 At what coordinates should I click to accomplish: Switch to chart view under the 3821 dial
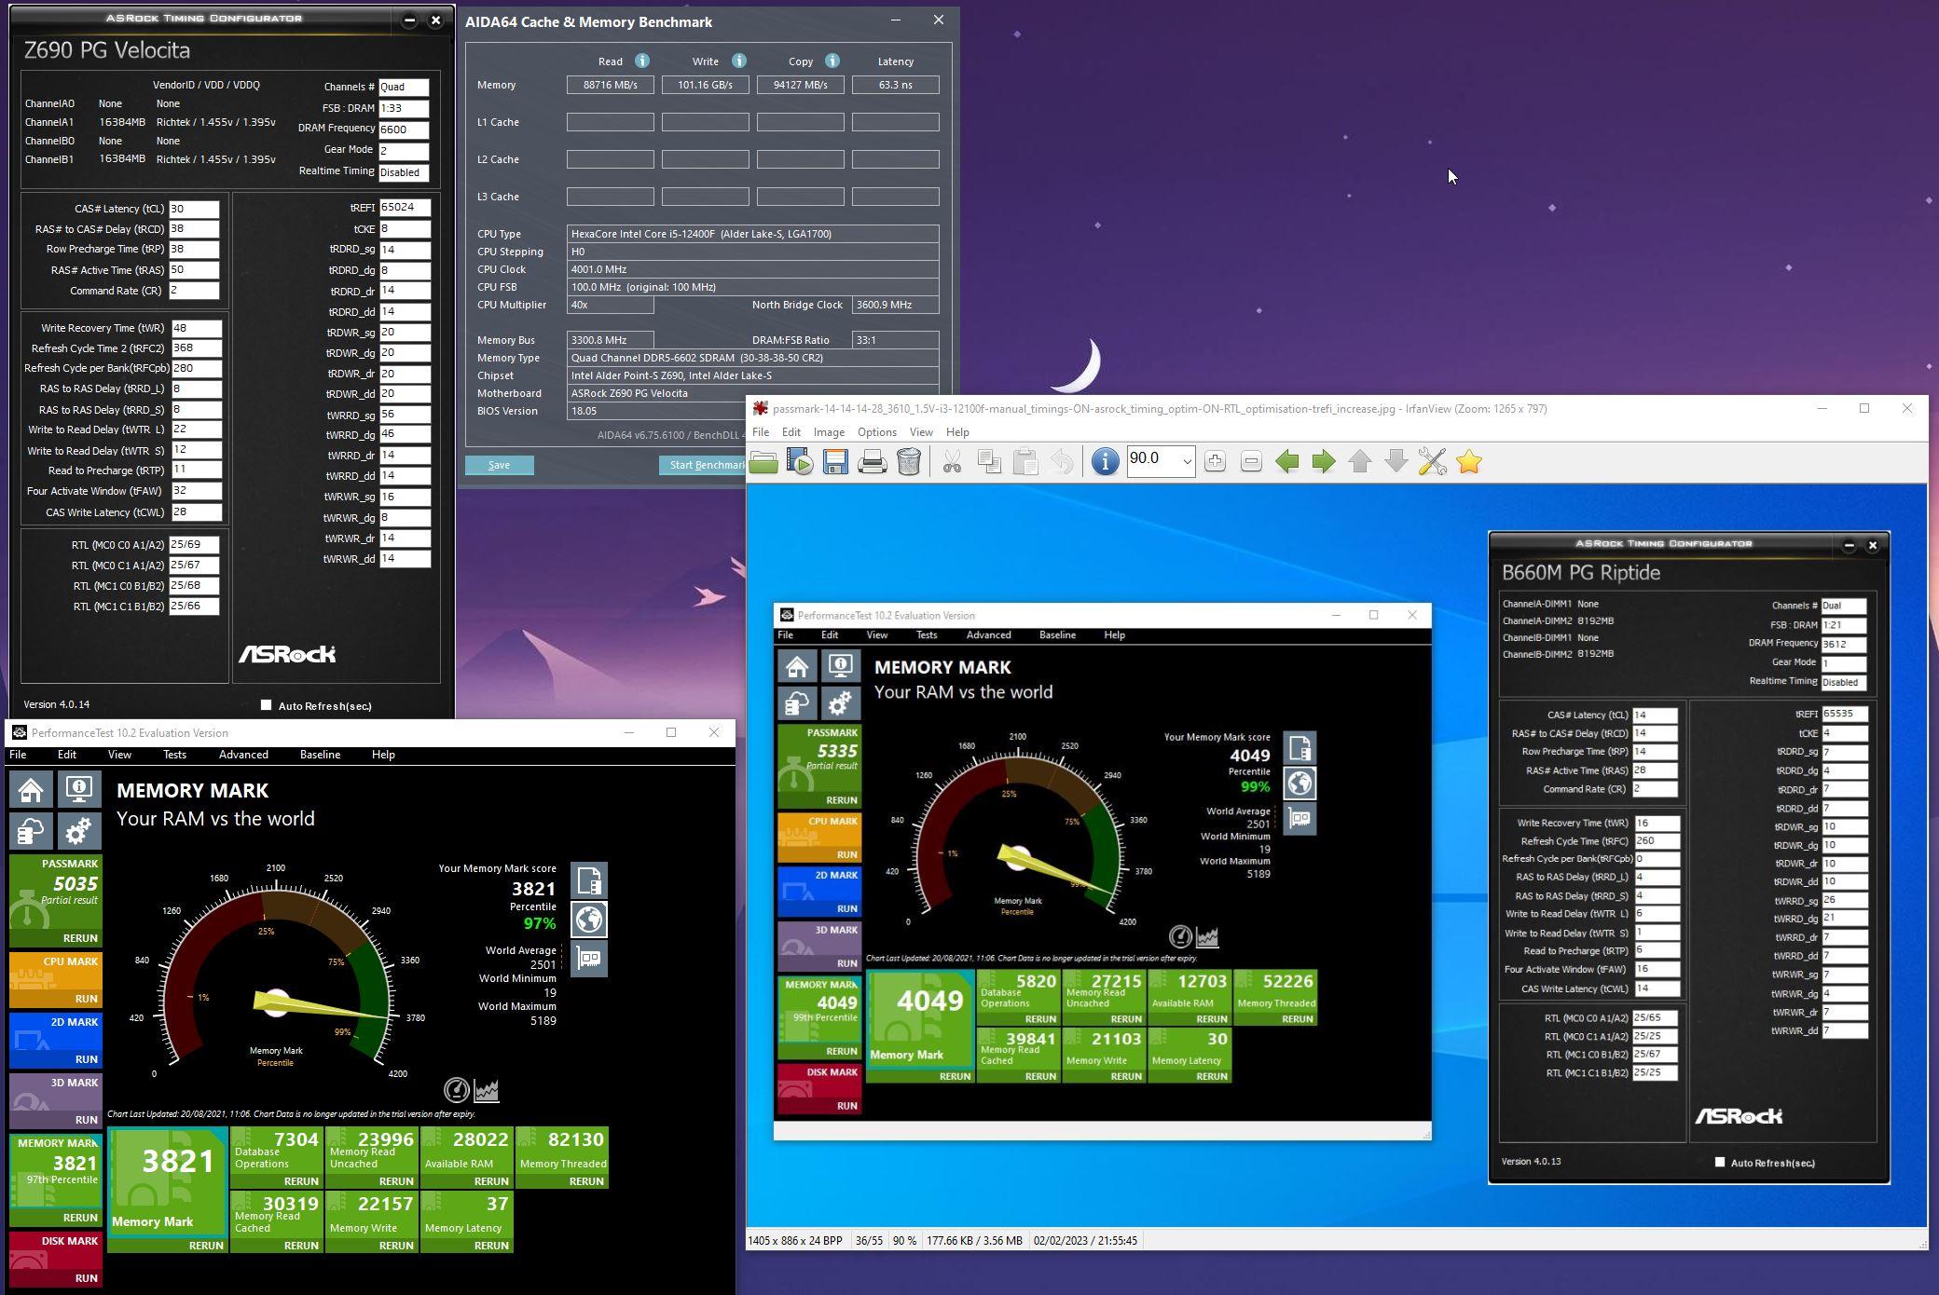pos(487,1090)
